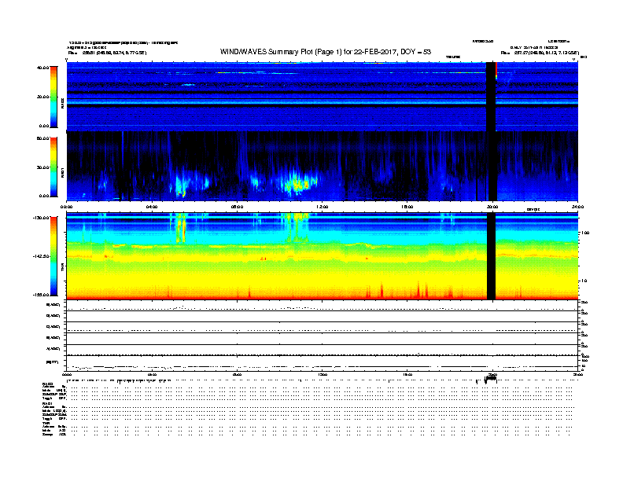Viewport: 623px width, 481px height.
Task: Click the black data gap in TNR panel
Action: [x=491, y=256]
